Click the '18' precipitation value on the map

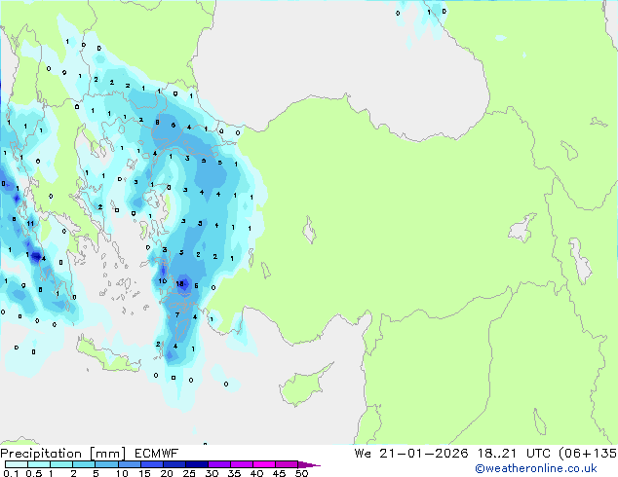[x=180, y=283]
